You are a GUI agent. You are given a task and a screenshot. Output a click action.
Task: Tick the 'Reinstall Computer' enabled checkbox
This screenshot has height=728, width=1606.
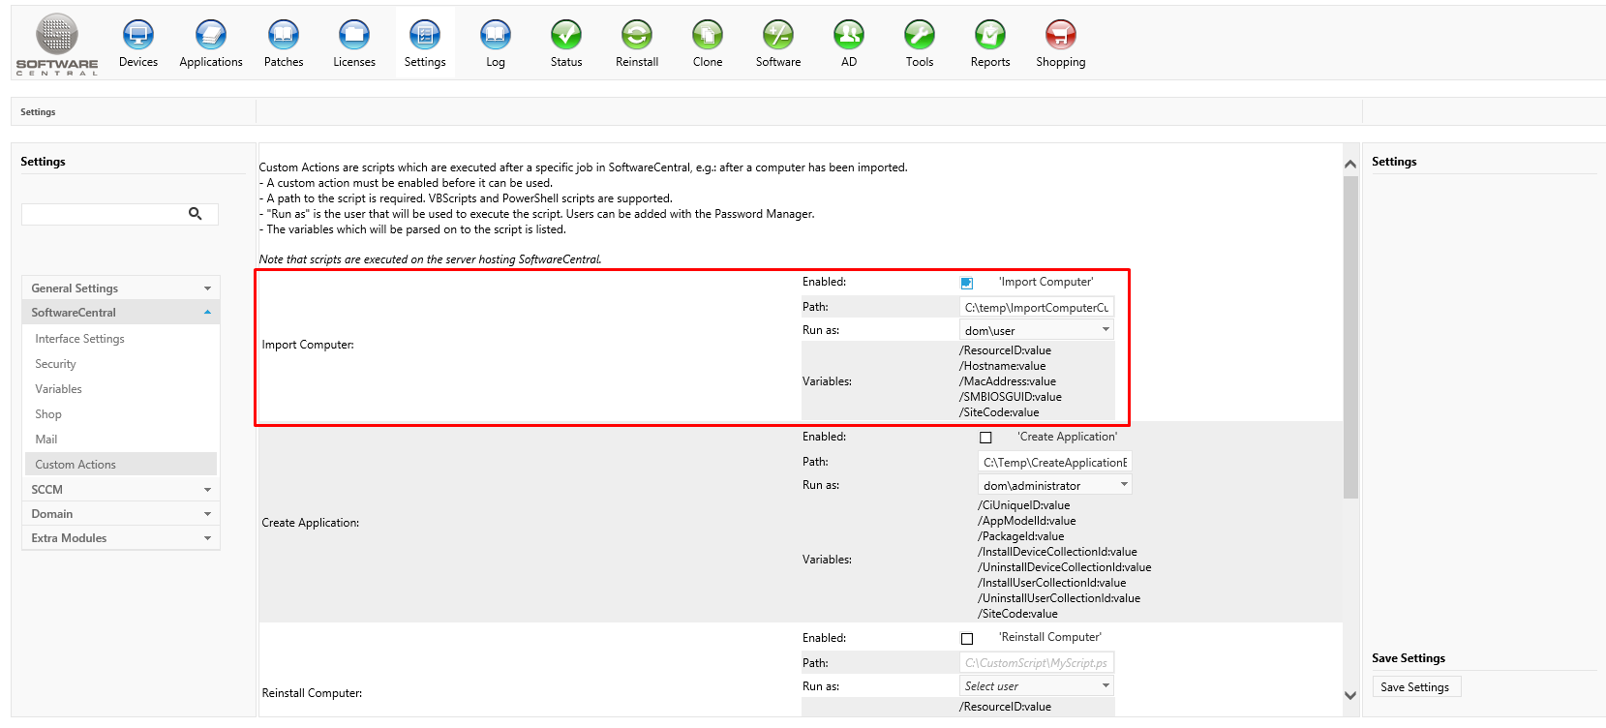tap(967, 639)
